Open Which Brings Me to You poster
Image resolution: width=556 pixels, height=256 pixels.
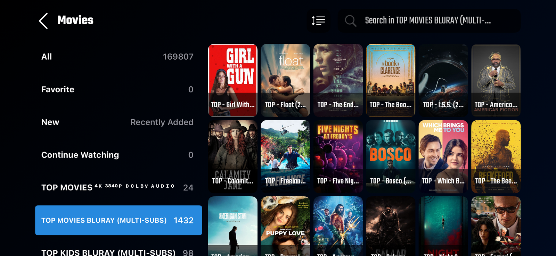[443, 156]
